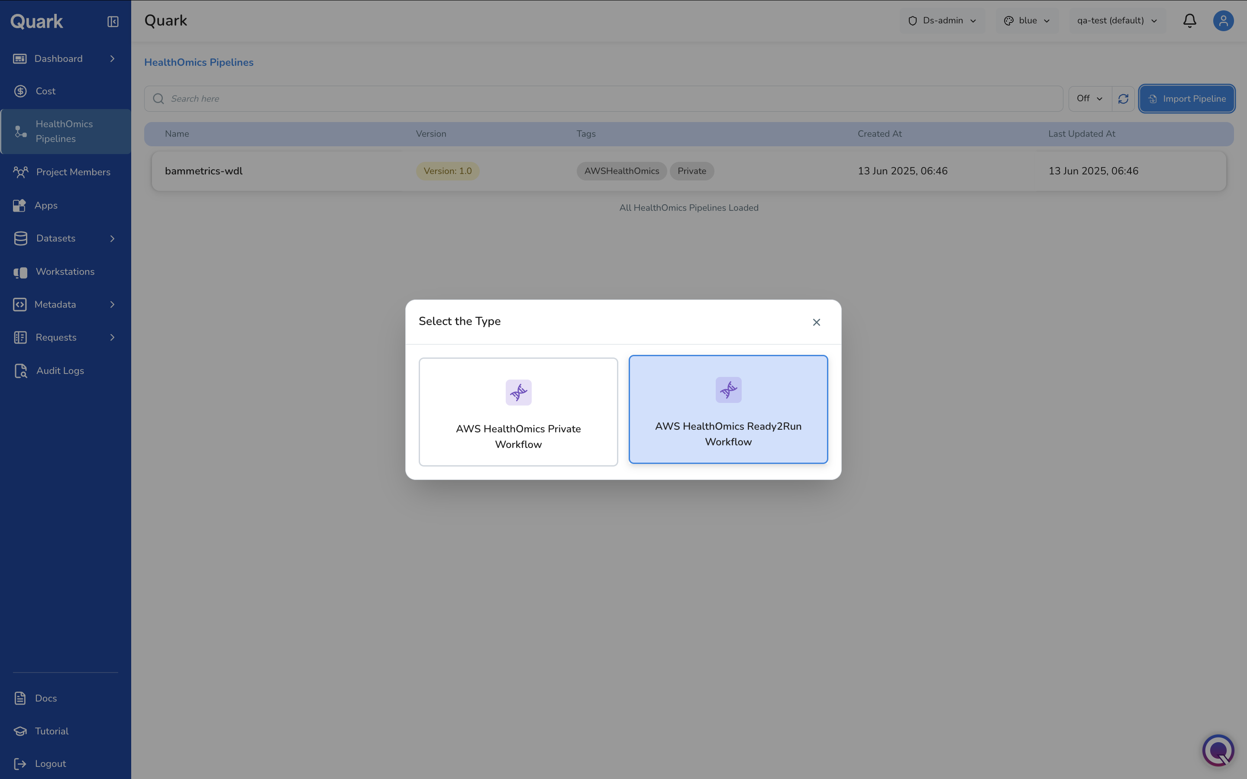Click the Quark logo in sidebar
The width and height of the screenshot is (1247, 779).
pyautogui.click(x=36, y=21)
